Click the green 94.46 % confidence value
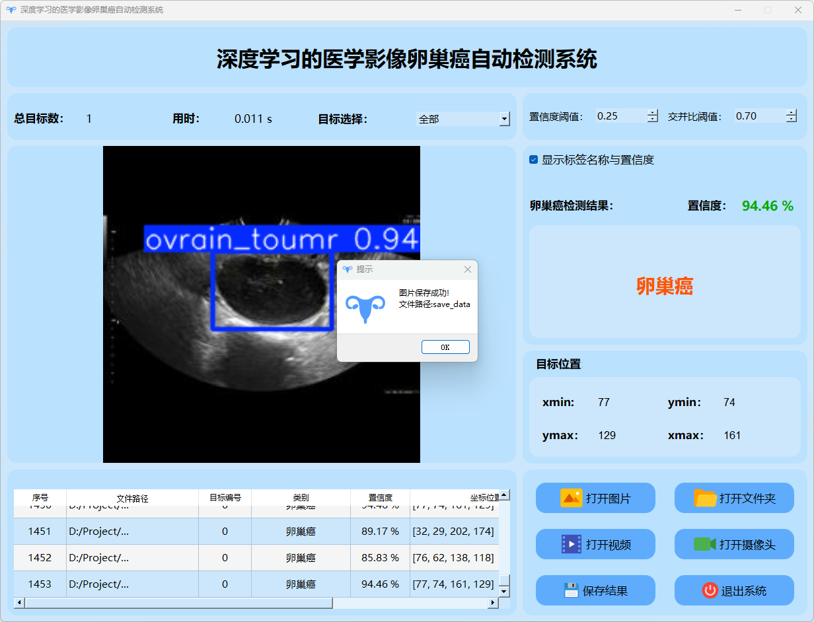The image size is (814, 622). click(768, 206)
